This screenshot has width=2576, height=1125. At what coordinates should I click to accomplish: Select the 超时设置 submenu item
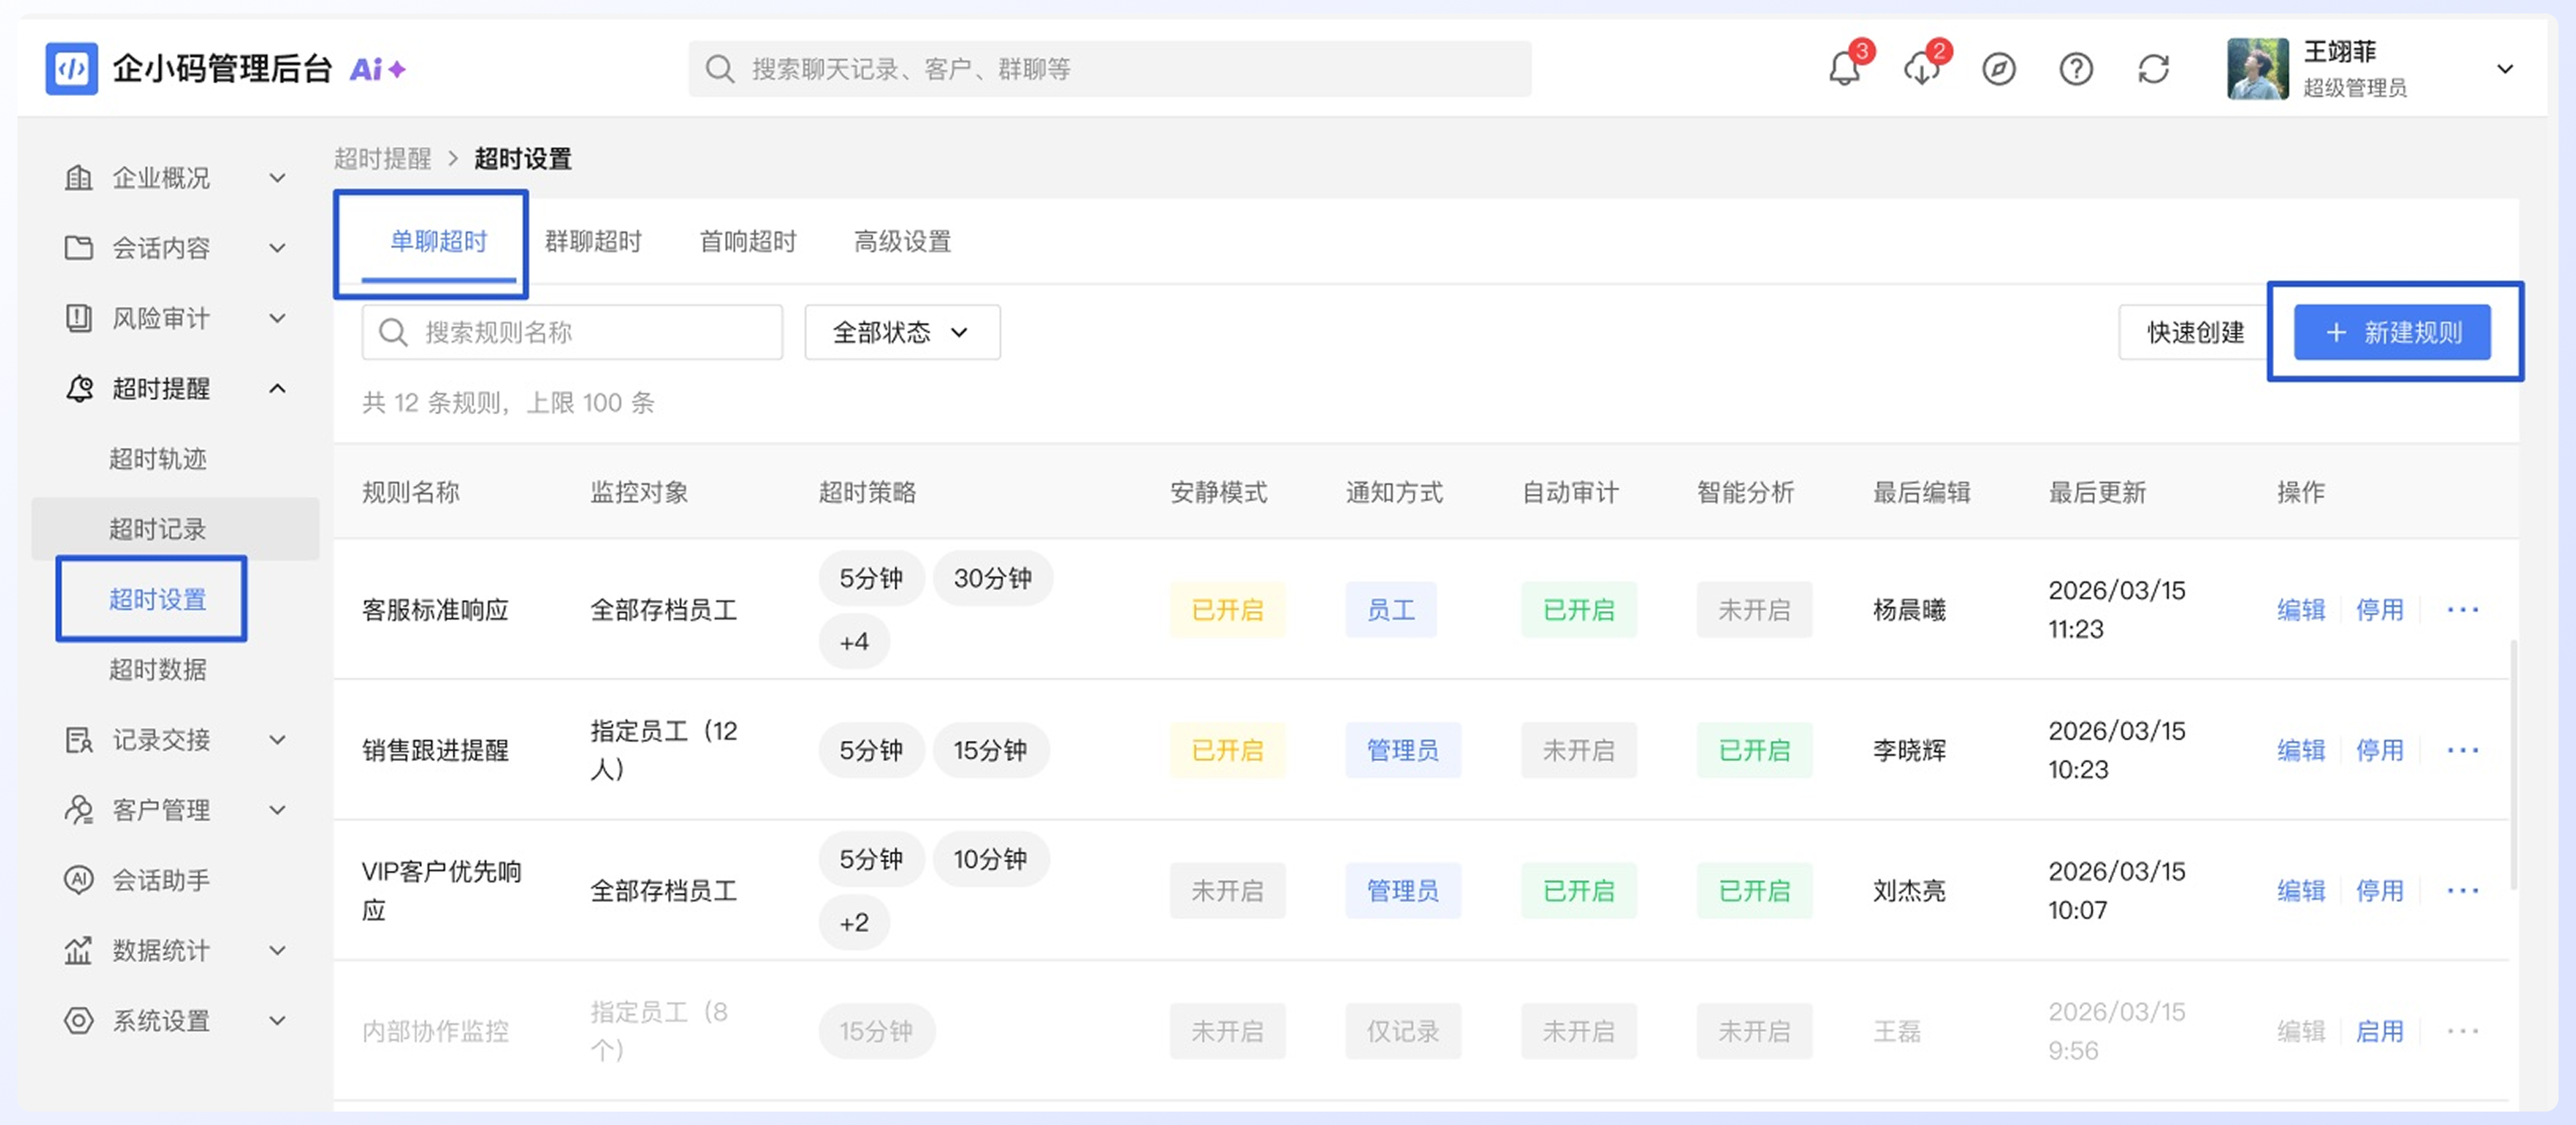pos(157,599)
